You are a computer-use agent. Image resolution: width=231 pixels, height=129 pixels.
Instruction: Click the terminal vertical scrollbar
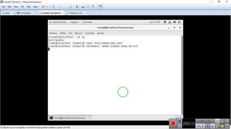182,75
